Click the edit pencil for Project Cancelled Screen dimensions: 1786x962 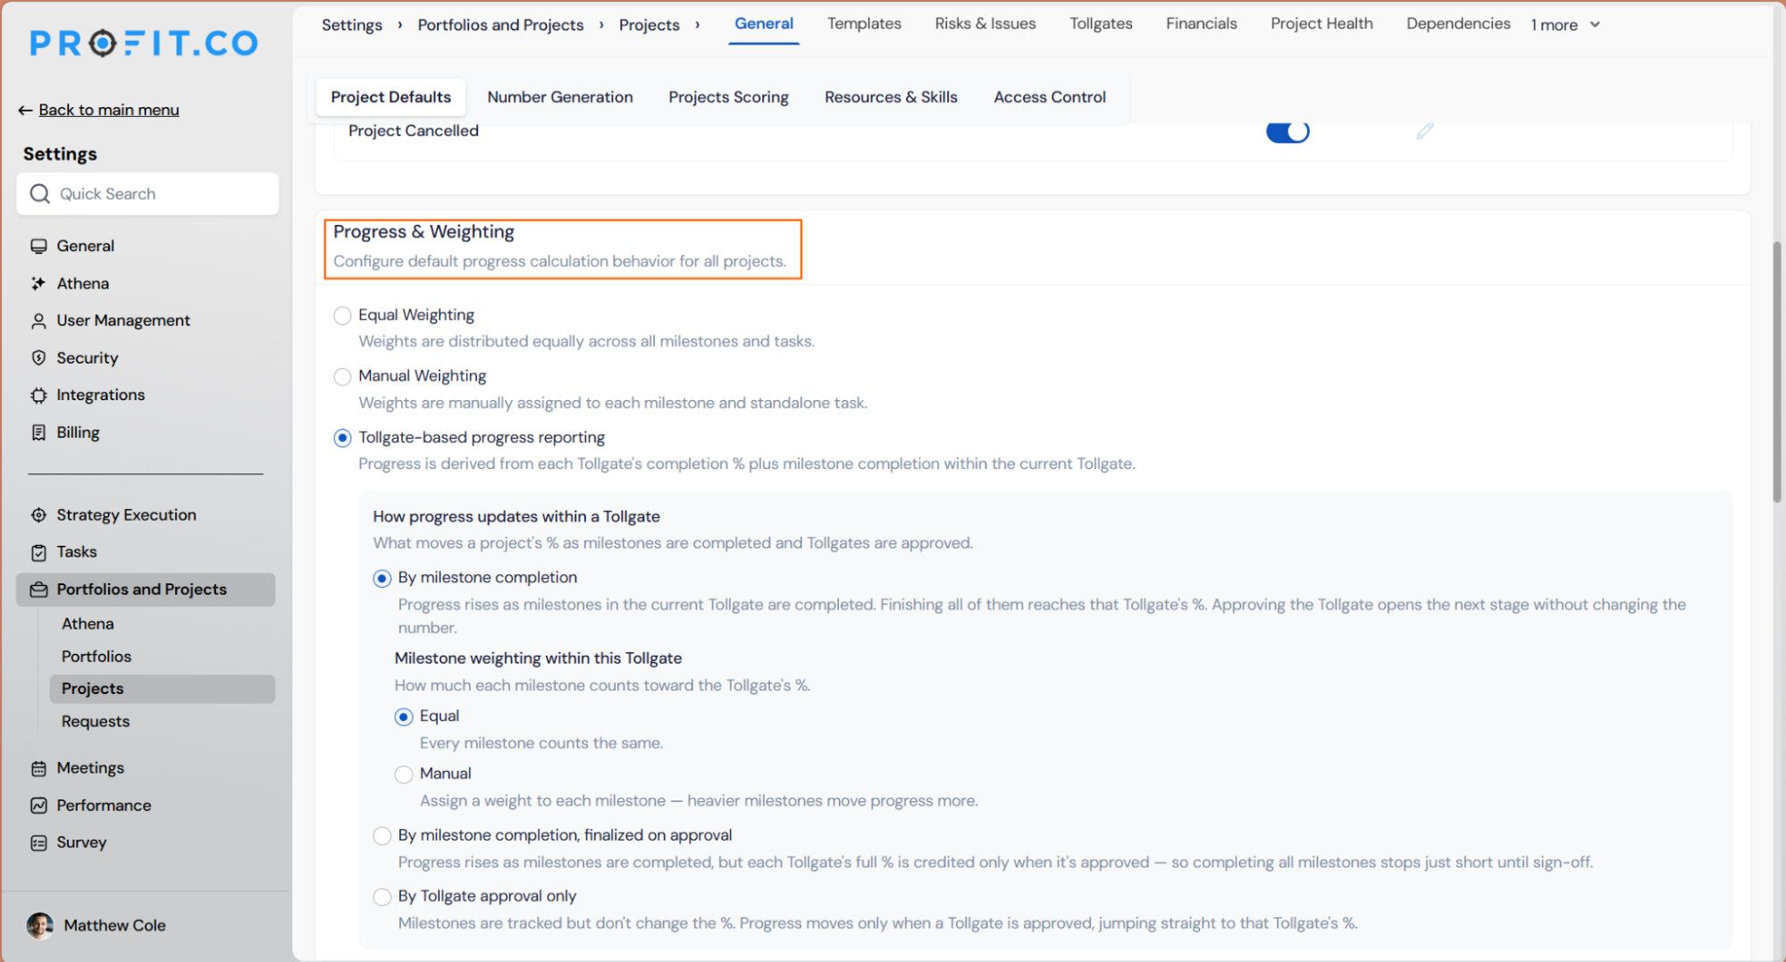point(1424,131)
